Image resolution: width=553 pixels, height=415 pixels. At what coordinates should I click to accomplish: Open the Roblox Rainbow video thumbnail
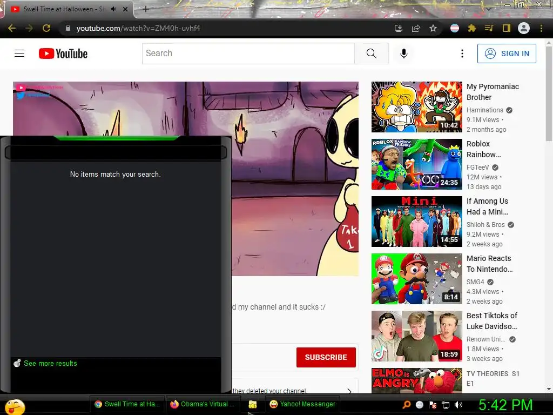417,164
